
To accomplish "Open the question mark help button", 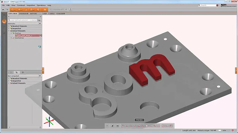I will (70, 10).
